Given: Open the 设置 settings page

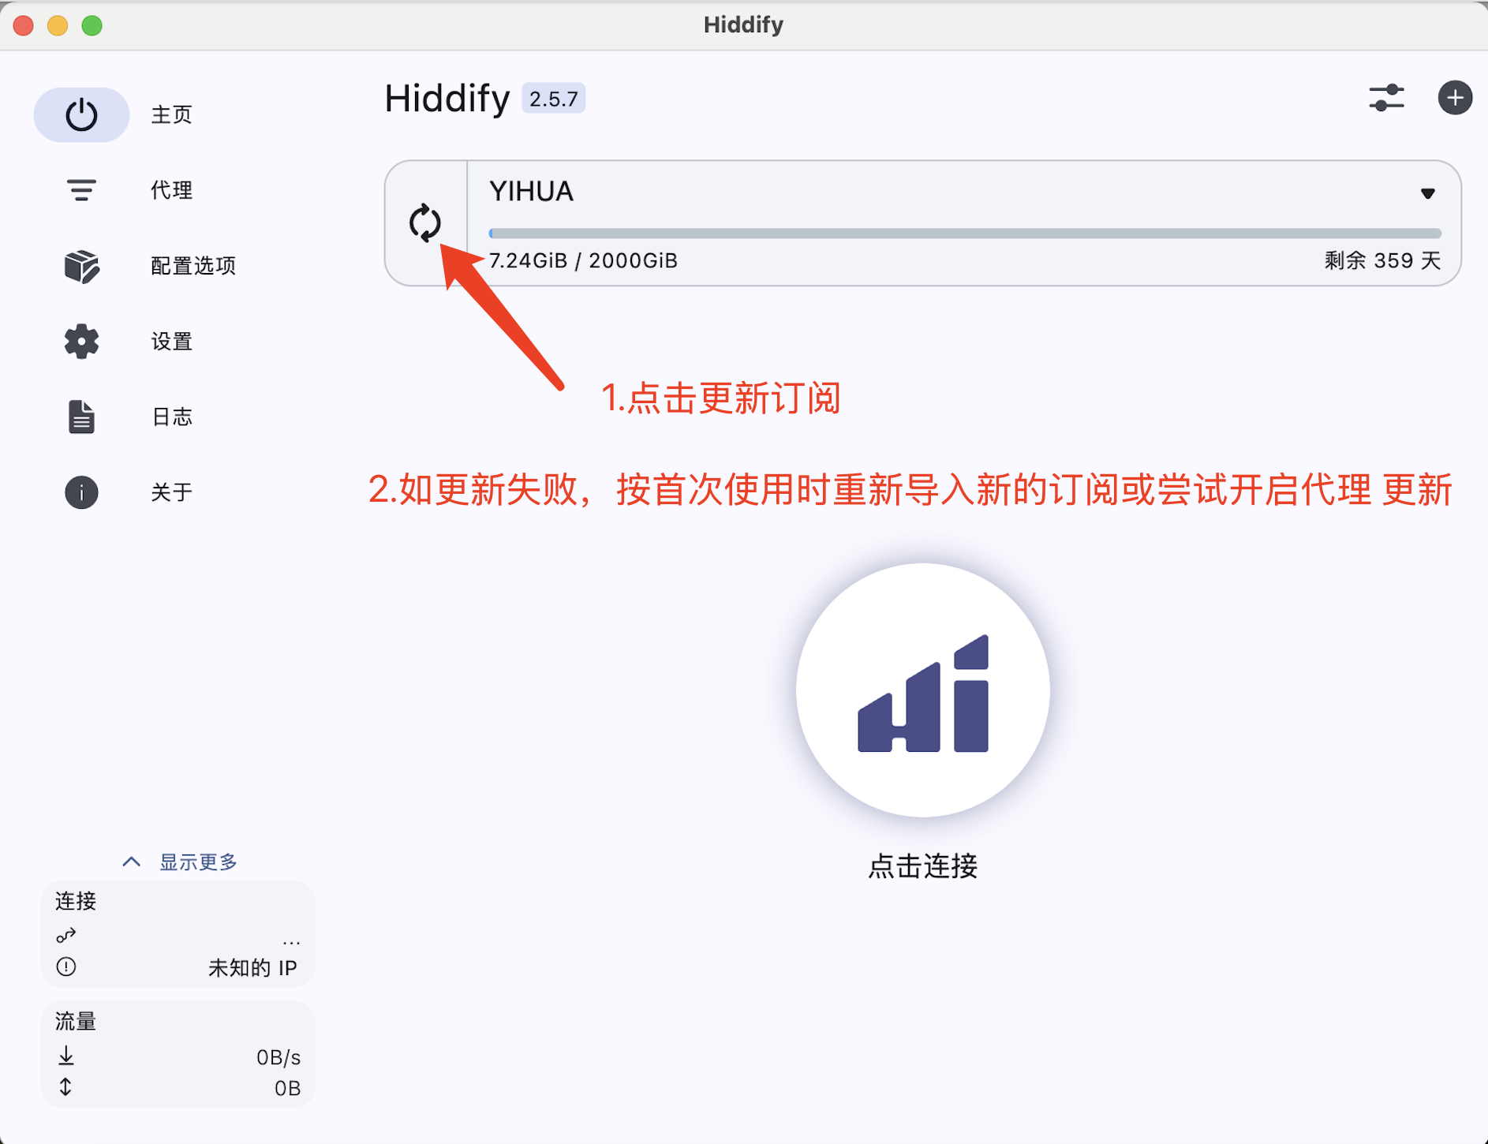Looking at the screenshot, I should pyautogui.click(x=172, y=342).
